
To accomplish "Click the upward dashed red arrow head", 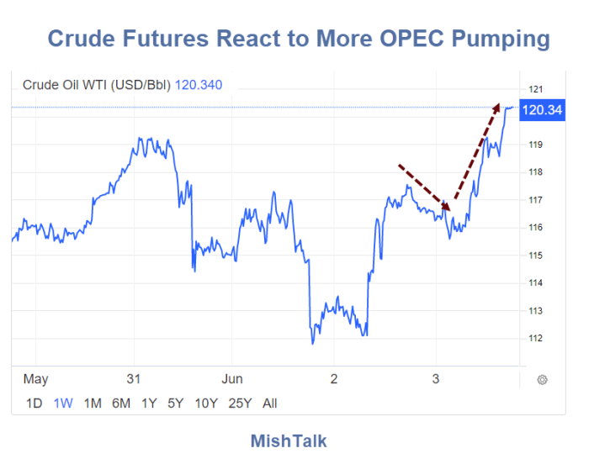I will 496,108.
